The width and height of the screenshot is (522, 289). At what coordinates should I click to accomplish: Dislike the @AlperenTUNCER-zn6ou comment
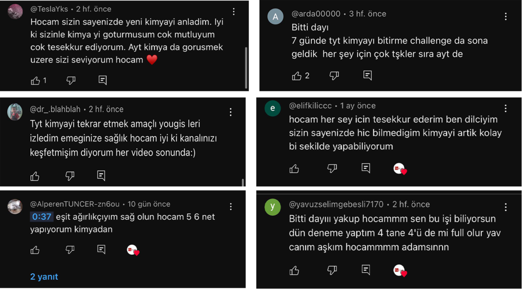click(x=70, y=250)
